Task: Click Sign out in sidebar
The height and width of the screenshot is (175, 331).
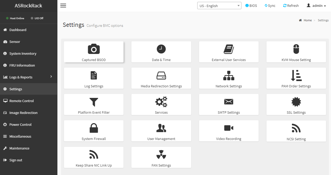Action: click(x=28, y=160)
